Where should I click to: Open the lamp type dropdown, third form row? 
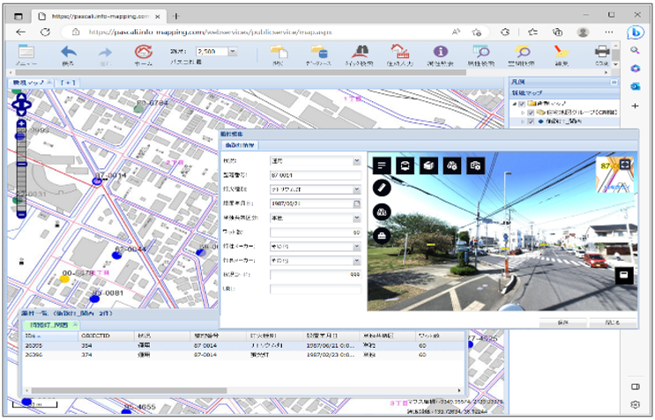(x=356, y=189)
